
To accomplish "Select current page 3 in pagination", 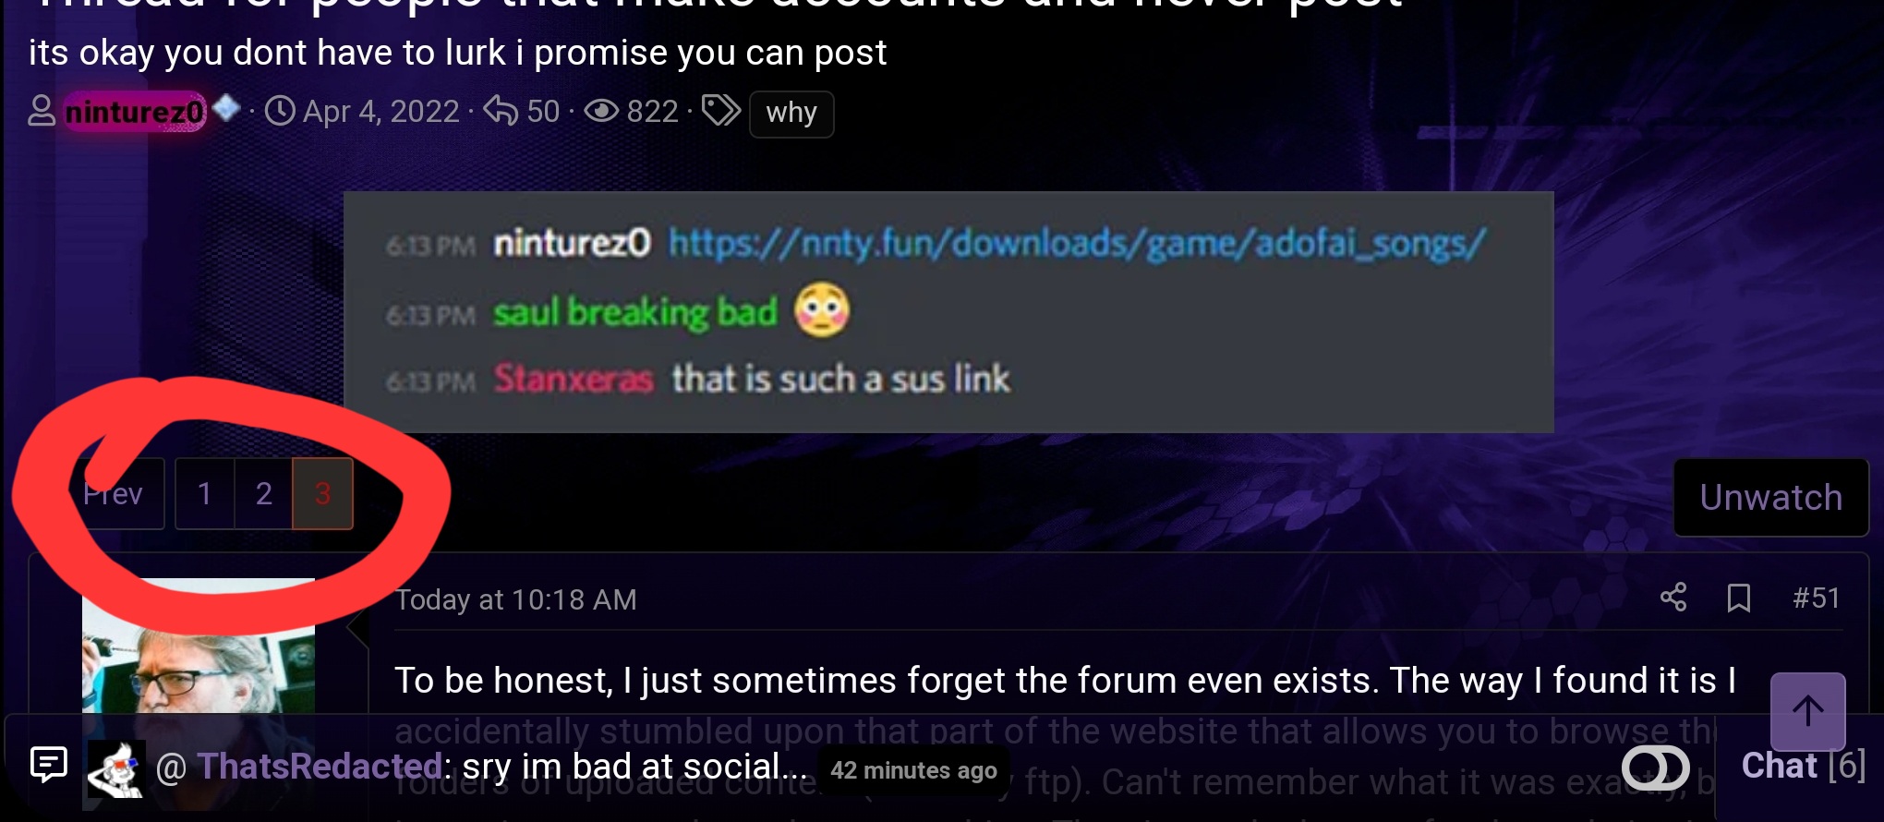I will [322, 493].
